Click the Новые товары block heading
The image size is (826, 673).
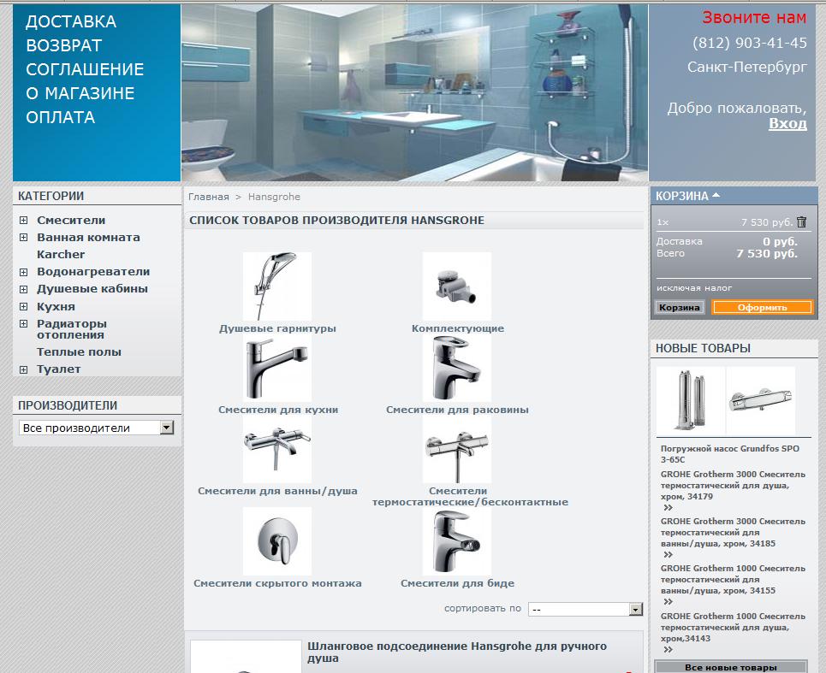click(703, 348)
